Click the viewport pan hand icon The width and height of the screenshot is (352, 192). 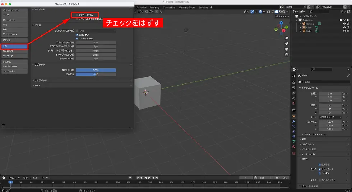286,44
